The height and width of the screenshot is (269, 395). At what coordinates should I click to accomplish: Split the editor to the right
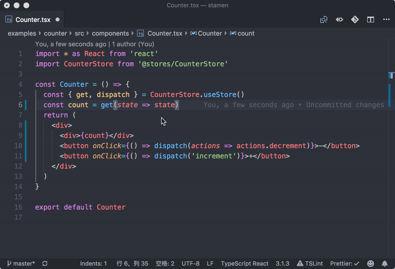pos(370,20)
